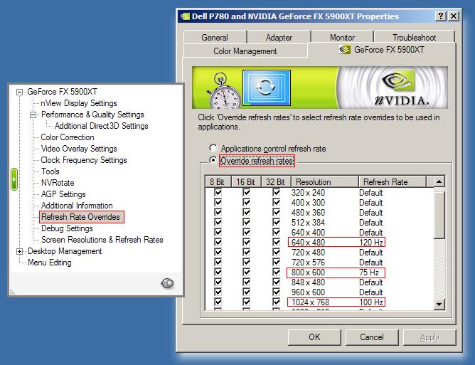Open Additional Information tree item
This screenshot has width=475, height=365.
(77, 206)
